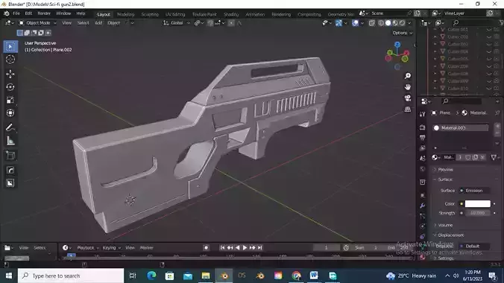Toggle viewport gizmos
This screenshot has height=283, width=504.
click(x=338, y=23)
